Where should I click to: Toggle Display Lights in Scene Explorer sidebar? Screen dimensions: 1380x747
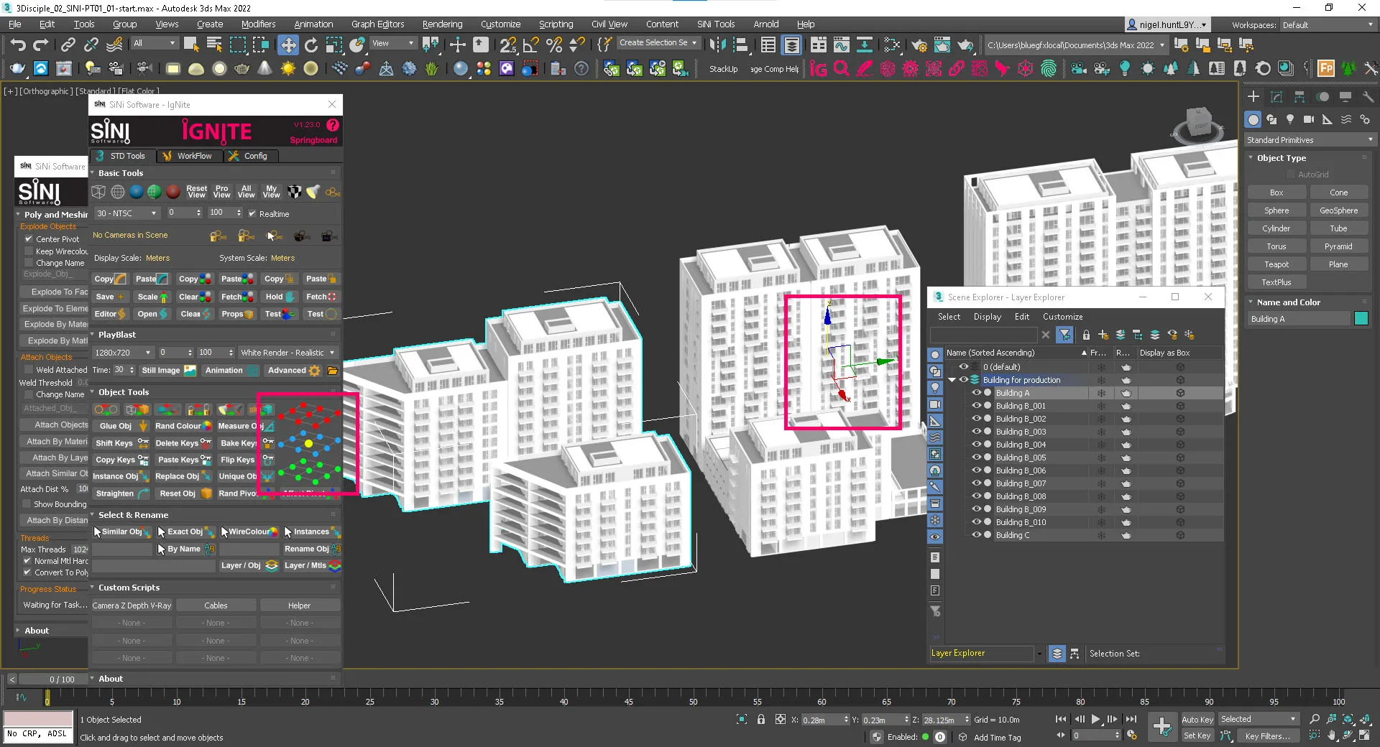[935, 388]
